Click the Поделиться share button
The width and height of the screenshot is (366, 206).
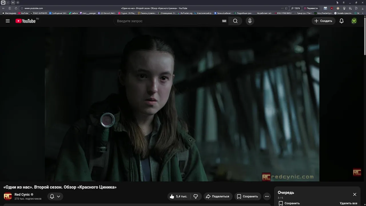(x=218, y=197)
